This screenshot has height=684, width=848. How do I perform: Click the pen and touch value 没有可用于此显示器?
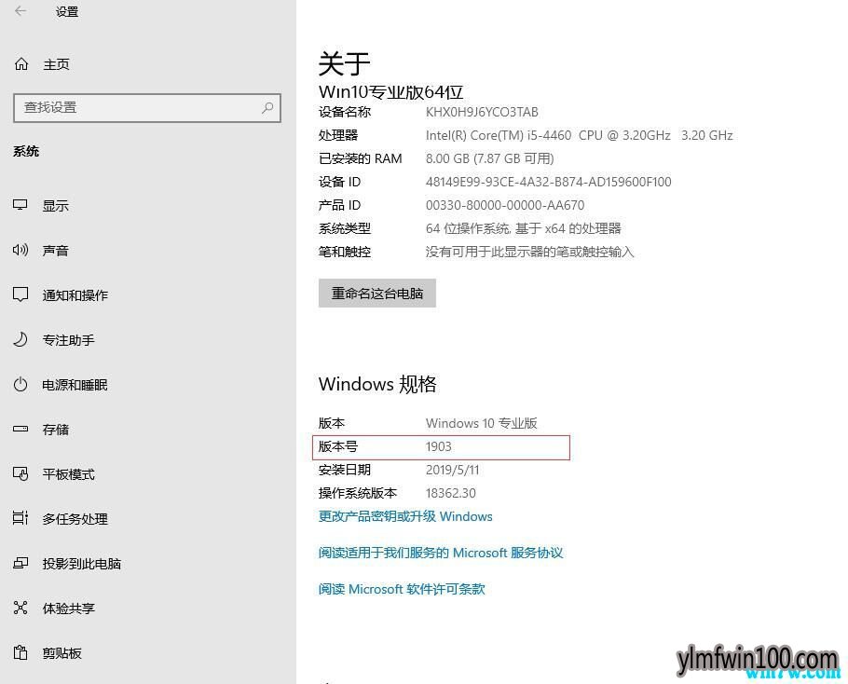coord(529,252)
